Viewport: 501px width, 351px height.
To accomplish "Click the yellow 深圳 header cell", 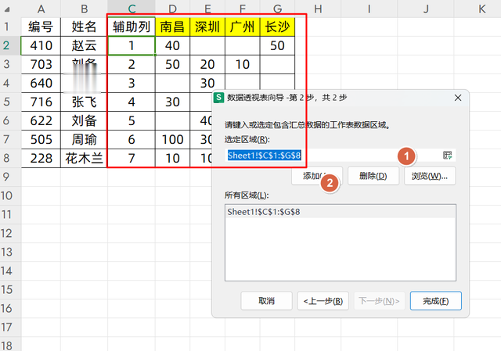I will tap(207, 27).
